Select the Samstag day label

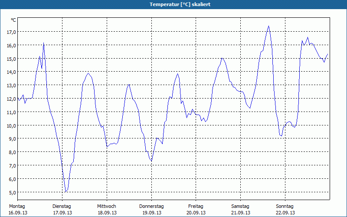pyautogui.click(x=240, y=206)
